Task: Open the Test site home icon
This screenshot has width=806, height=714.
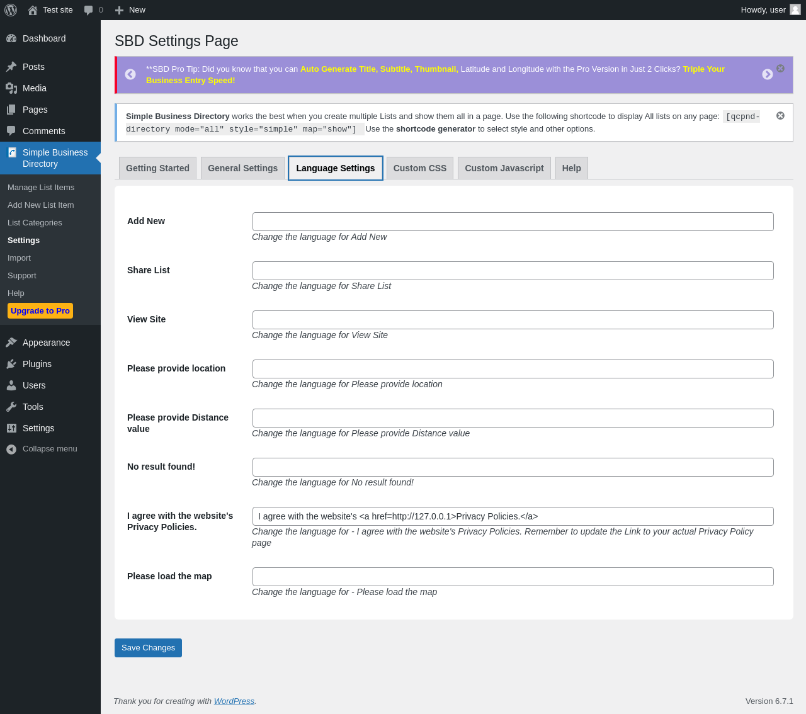Action: pos(33,10)
